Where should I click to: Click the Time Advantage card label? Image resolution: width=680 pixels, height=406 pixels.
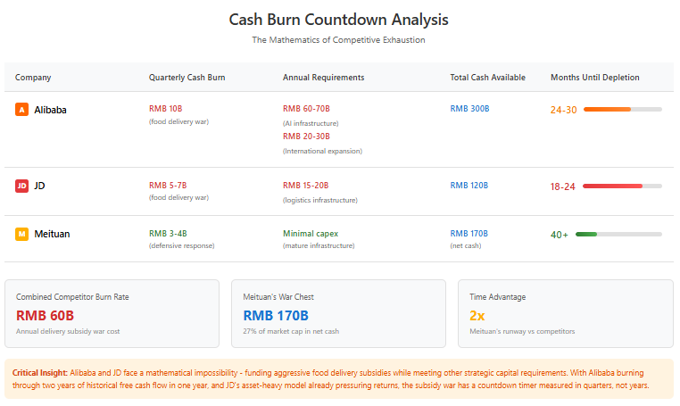[x=497, y=296]
